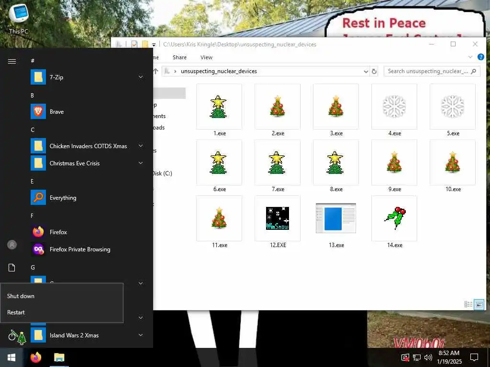Expand the Explorer ribbon chevron

[x=470, y=57]
